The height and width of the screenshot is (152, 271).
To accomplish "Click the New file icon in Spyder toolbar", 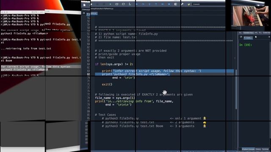I will click(84, 5).
